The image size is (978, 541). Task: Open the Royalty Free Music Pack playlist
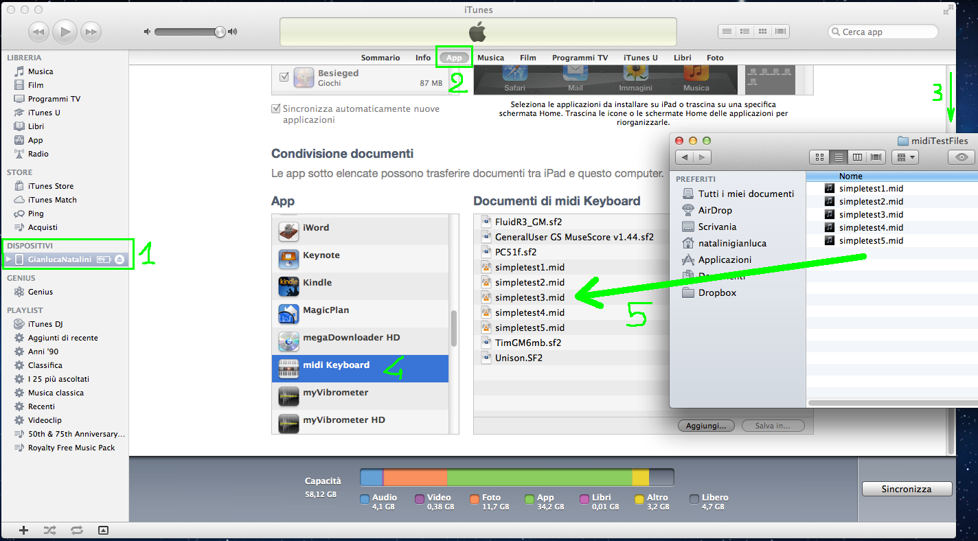coord(71,448)
